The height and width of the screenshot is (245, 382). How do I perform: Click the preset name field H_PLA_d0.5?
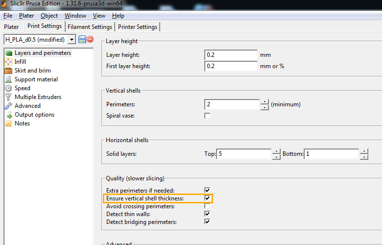(36, 40)
